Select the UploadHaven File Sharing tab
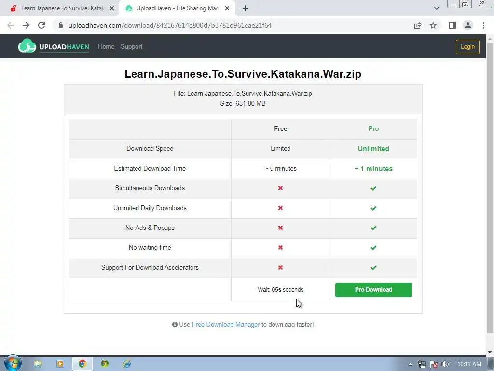Image resolution: width=494 pixels, height=371 pixels. (x=178, y=8)
